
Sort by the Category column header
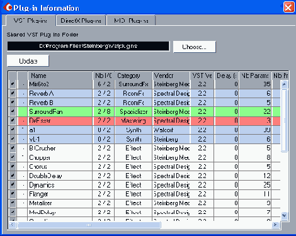tap(134, 76)
